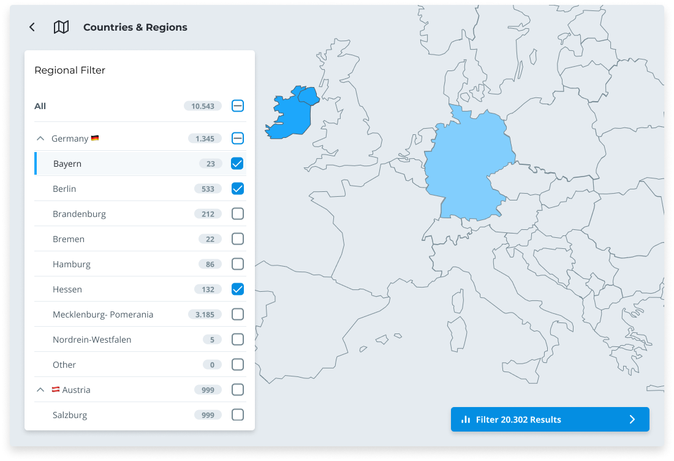
Task: Click the forward arrow on the Filter button
Action: point(631,419)
